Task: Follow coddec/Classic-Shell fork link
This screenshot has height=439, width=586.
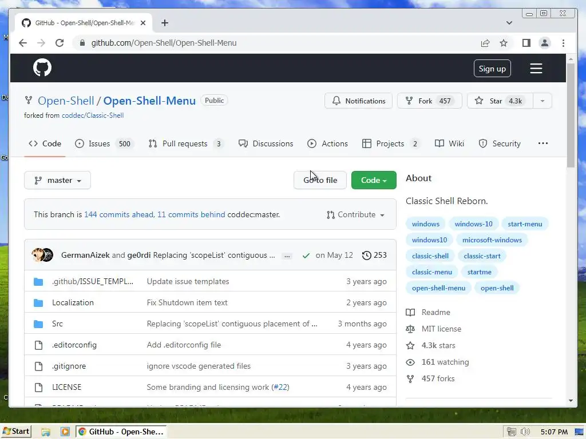Action: 93,115
